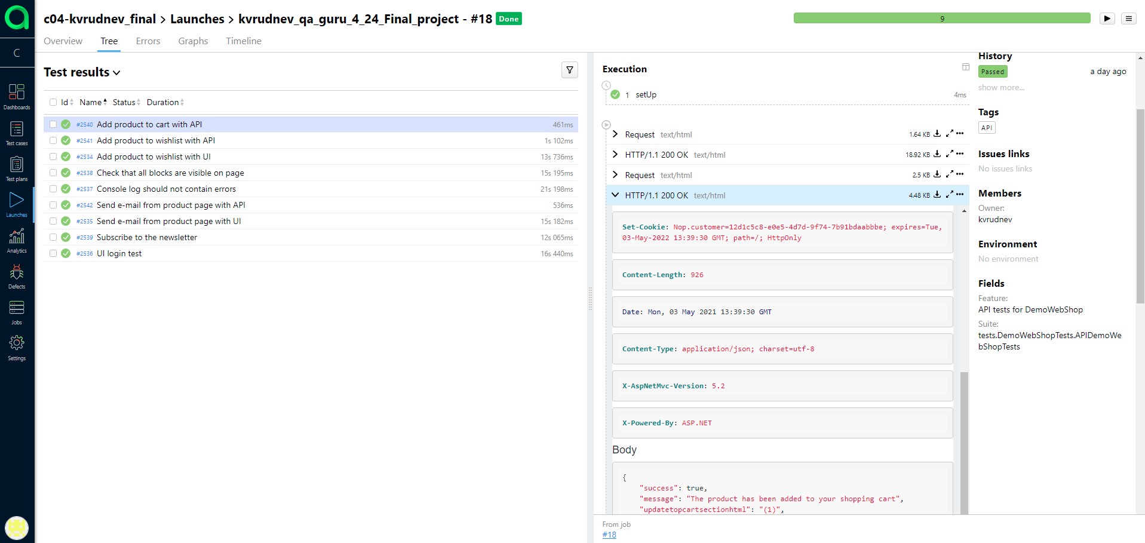Open Defects bug icon

tap(17, 277)
